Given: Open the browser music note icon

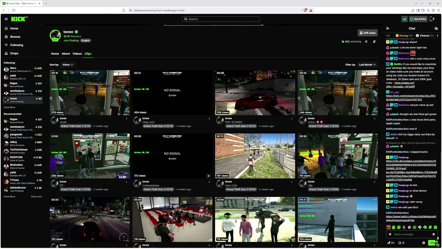Looking at the screenshot, I should 413,10.
